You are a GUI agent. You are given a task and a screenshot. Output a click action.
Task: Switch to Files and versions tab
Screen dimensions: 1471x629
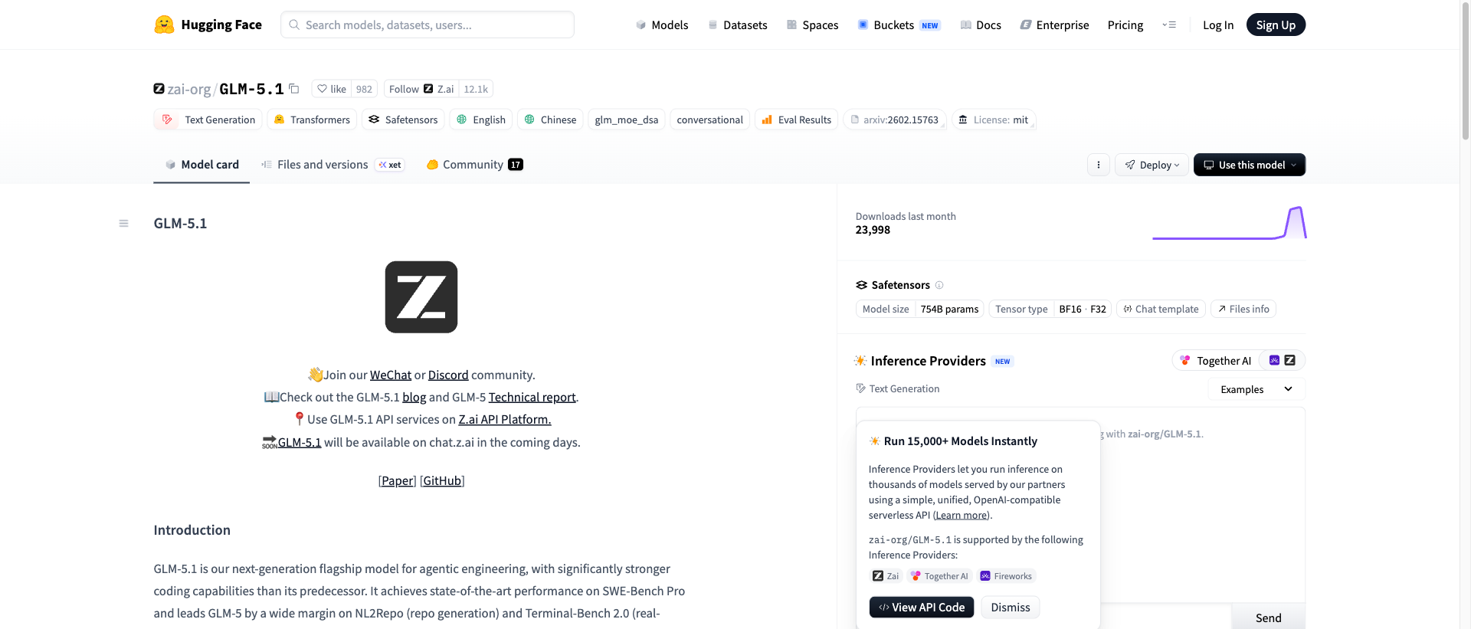pos(323,165)
